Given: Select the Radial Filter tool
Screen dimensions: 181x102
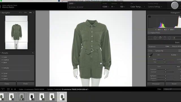Looking at the screenshot, I should [x=169, y=38].
